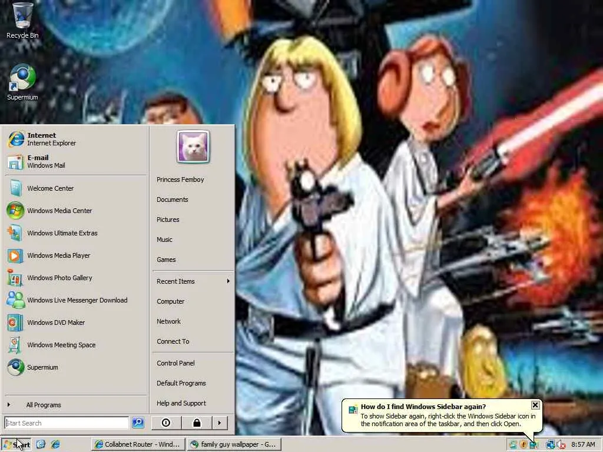Open Windows Meeting Space

click(x=76, y=345)
